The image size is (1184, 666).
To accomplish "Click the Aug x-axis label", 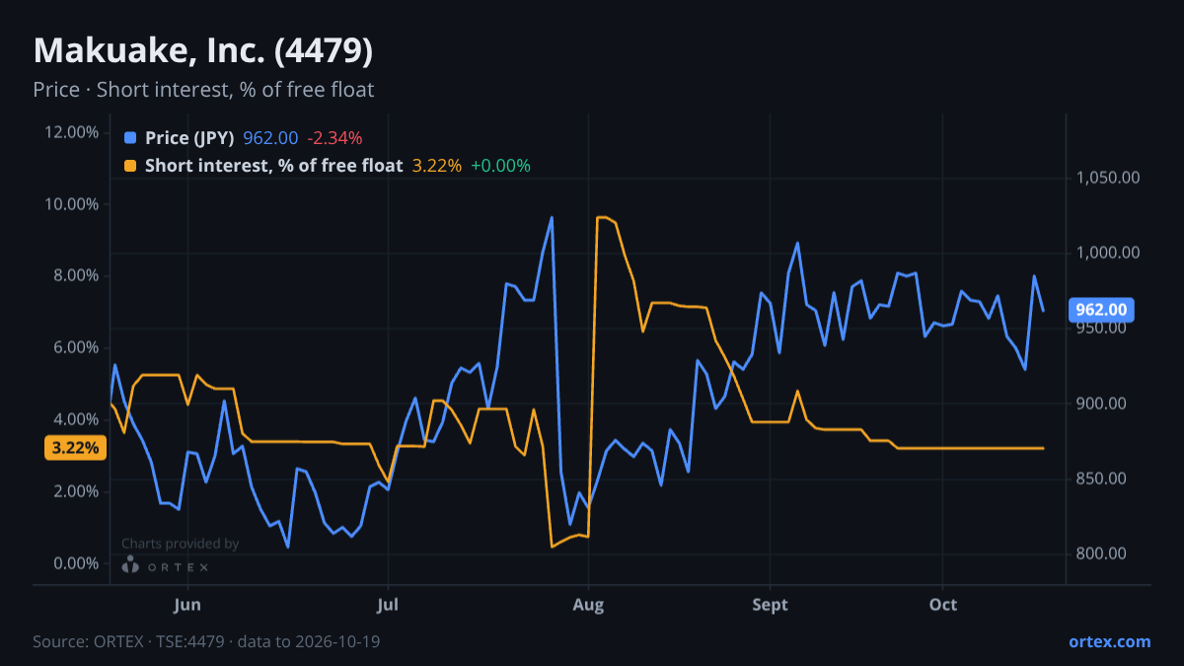I will coord(588,605).
